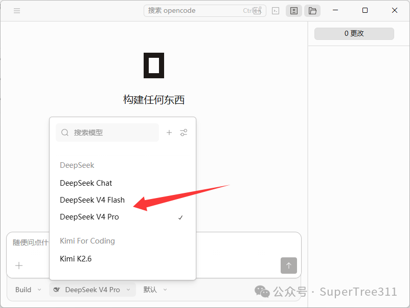The image size is (410, 308).
Task: Toggle the review changes panel icon
Action: 294,11
